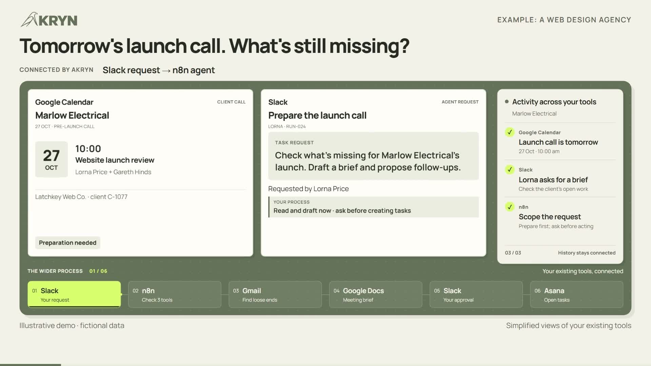The height and width of the screenshot is (366, 651).
Task: Click '10:00' event time
Action: click(x=88, y=149)
